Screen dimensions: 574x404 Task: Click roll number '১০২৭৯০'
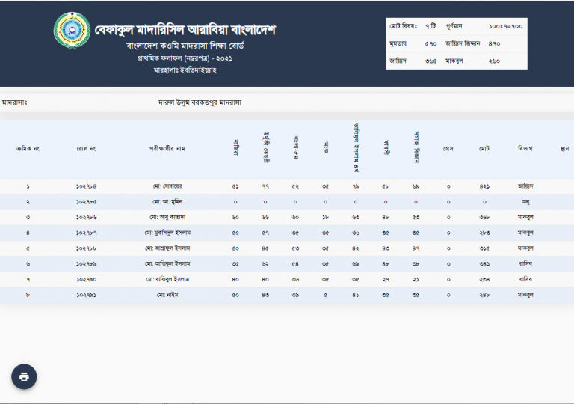point(87,280)
